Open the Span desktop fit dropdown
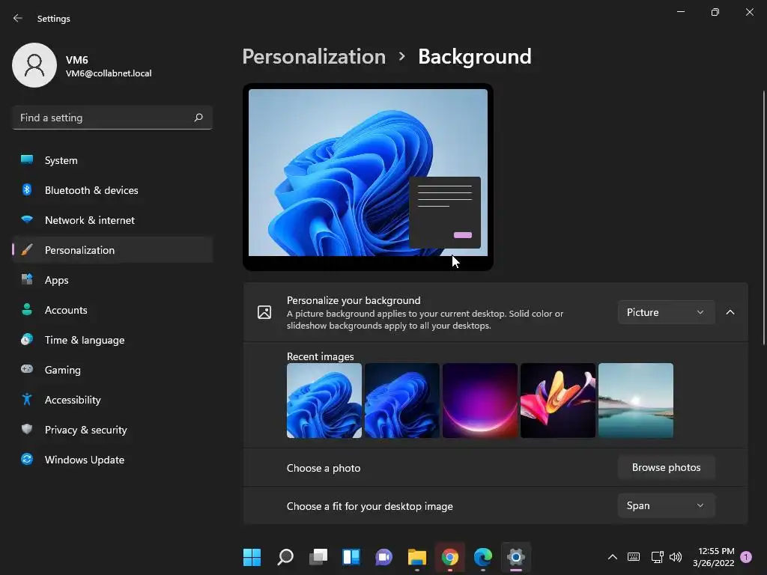 click(666, 505)
